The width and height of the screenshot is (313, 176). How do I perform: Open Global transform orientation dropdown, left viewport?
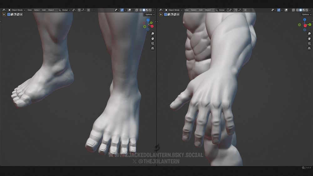[64, 10]
